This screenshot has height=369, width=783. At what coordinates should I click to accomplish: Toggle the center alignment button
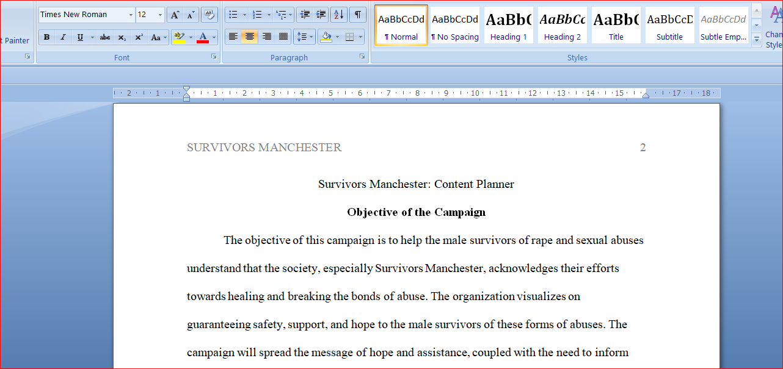point(249,37)
